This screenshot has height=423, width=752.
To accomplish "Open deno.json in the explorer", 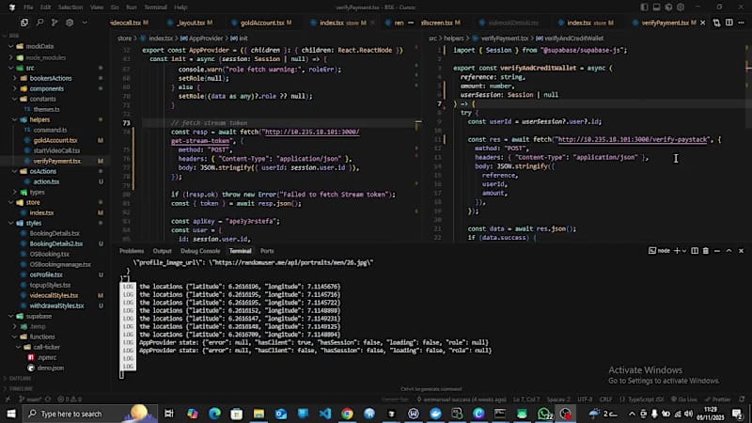I will coord(51,368).
